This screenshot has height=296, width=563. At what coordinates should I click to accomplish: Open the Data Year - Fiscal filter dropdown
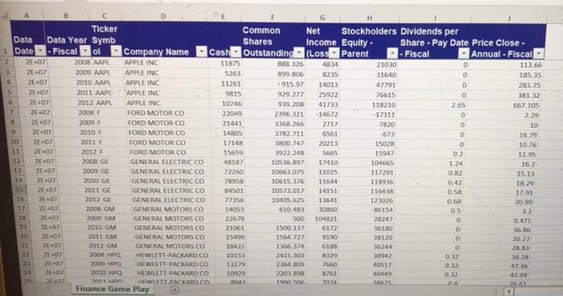pos(85,51)
